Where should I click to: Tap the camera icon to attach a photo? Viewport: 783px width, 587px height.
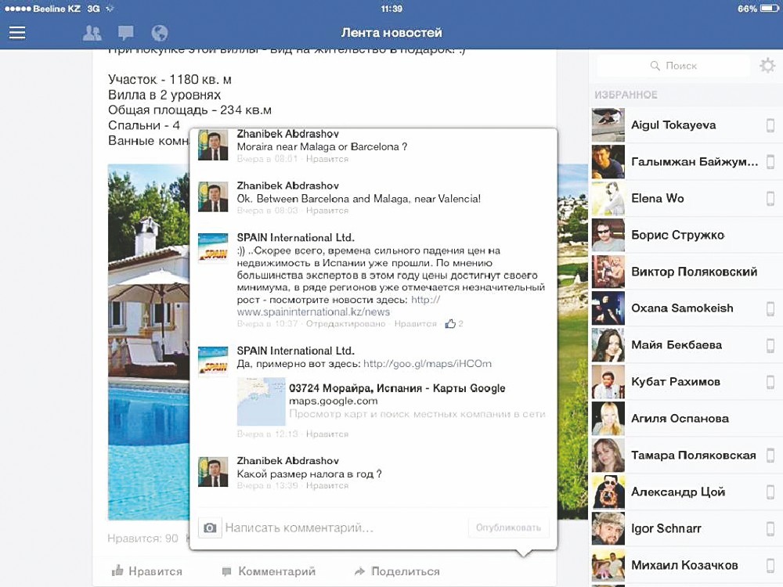click(210, 528)
